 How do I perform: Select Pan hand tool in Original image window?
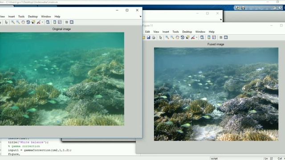tap(23, 22)
